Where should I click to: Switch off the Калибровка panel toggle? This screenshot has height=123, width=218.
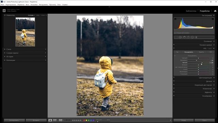pyautogui.click(x=174, y=96)
